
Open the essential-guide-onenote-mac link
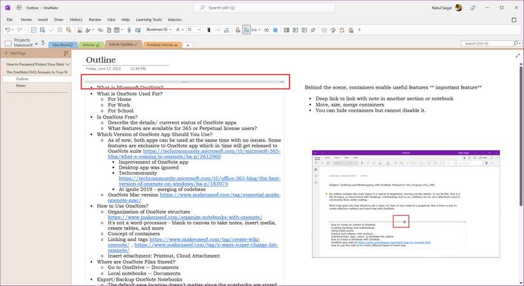pyautogui.click(x=194, y=197)
